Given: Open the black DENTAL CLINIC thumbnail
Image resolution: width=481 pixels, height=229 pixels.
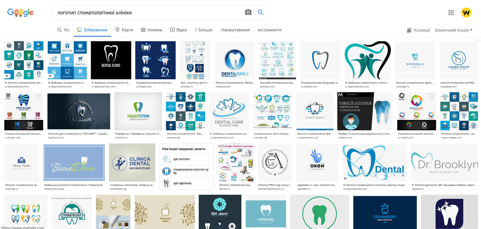Looking at the screenshot, I should coord(111,60).
